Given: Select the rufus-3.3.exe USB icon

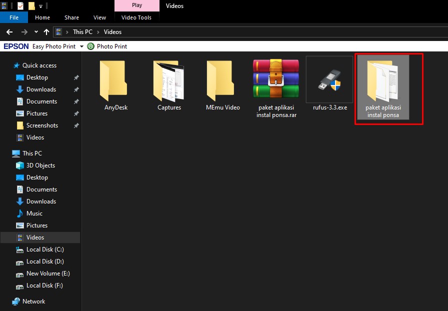Looking at the screenshot, I should click(x=329, y=79).
